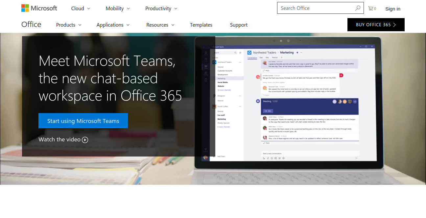Click the play circle icon
This screenshot has width=426, height=218.
[x=85, y=140]
